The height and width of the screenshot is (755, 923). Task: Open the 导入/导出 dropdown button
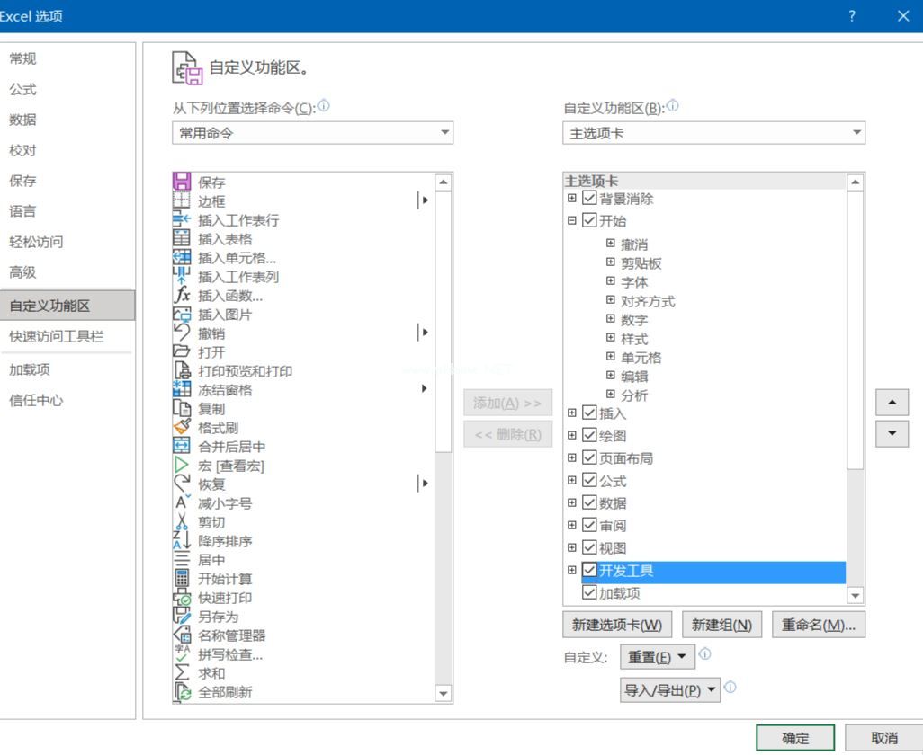coord(670,689)
